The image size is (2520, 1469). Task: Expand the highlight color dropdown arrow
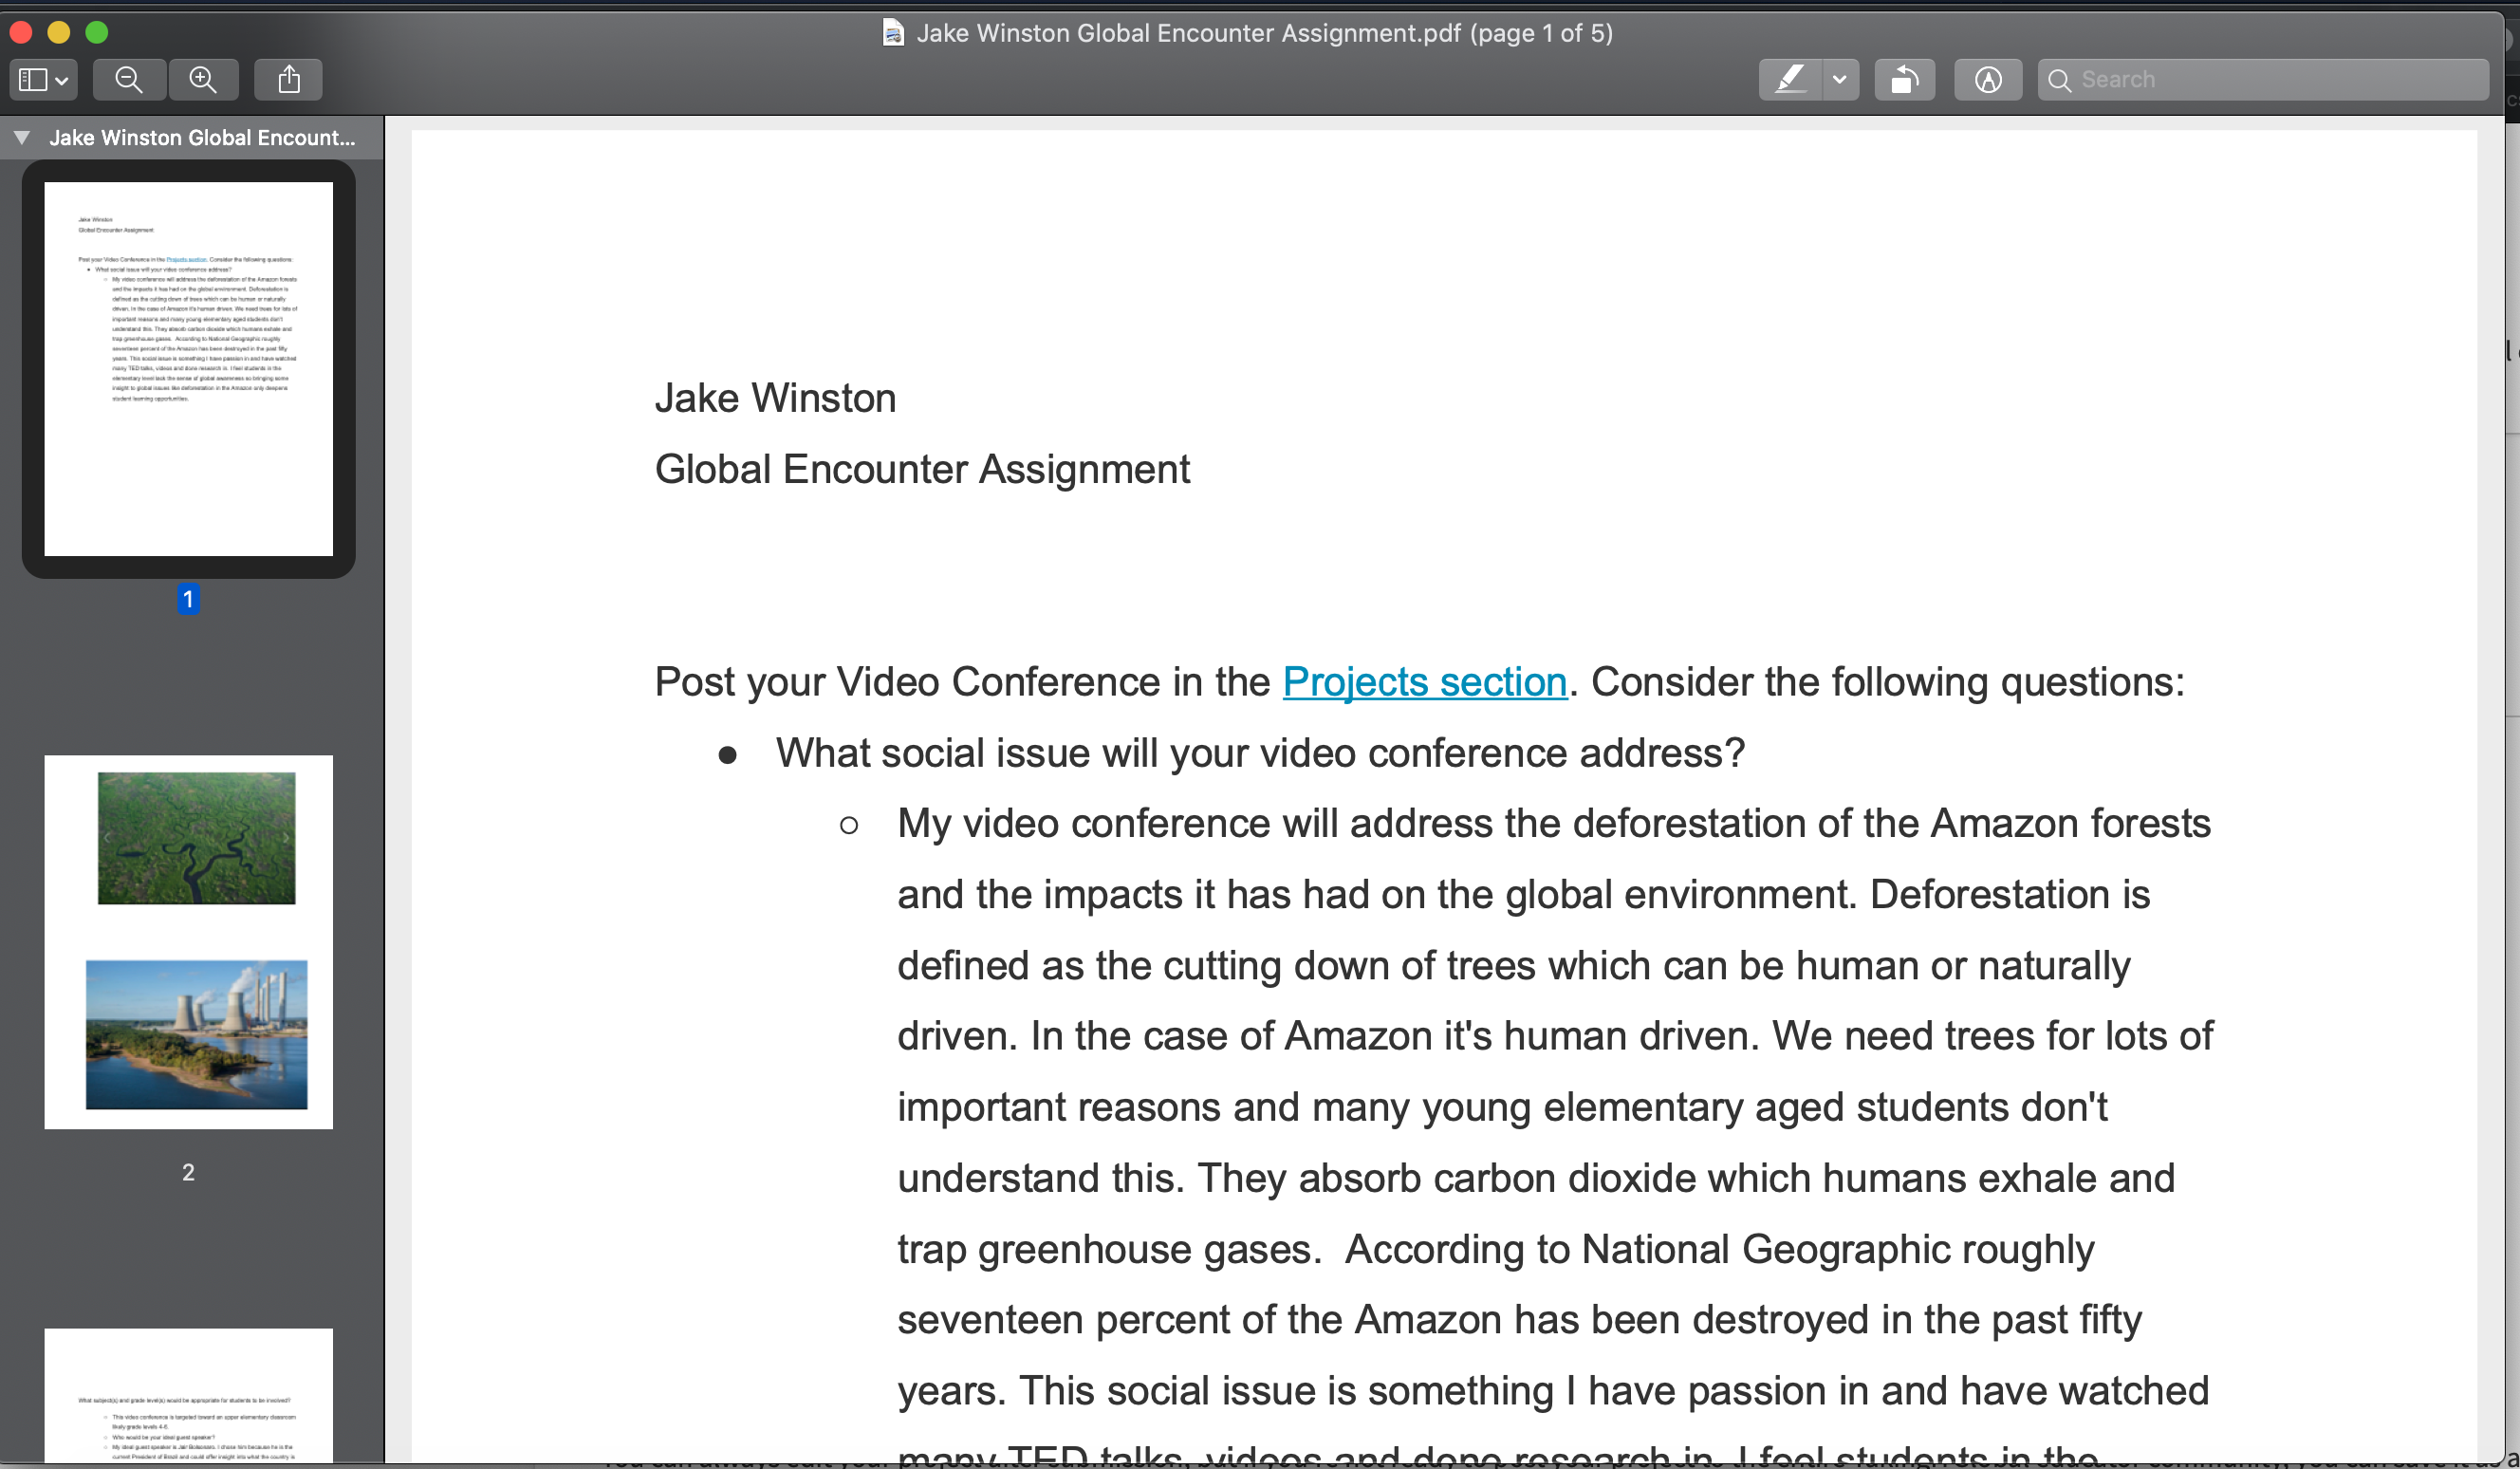[x=1840, y=80]
